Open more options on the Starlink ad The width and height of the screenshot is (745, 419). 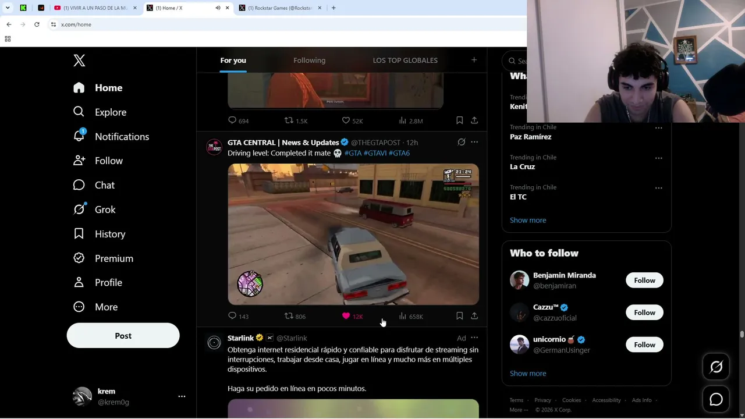pos(474,338)
